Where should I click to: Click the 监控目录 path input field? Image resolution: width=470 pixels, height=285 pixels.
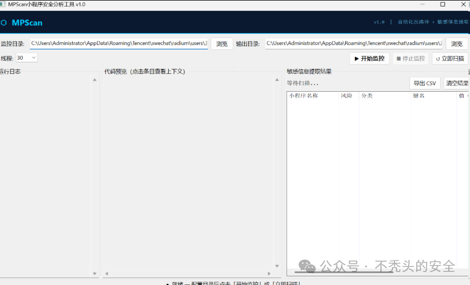(119, 43)
